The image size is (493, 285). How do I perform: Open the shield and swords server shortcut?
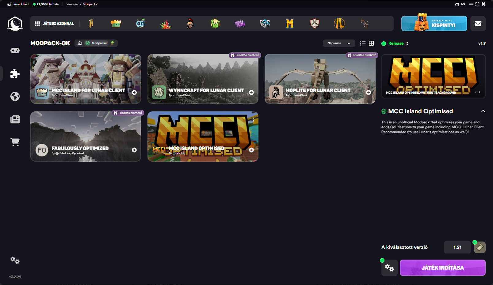pyautogui.click(x=315, y=24)
